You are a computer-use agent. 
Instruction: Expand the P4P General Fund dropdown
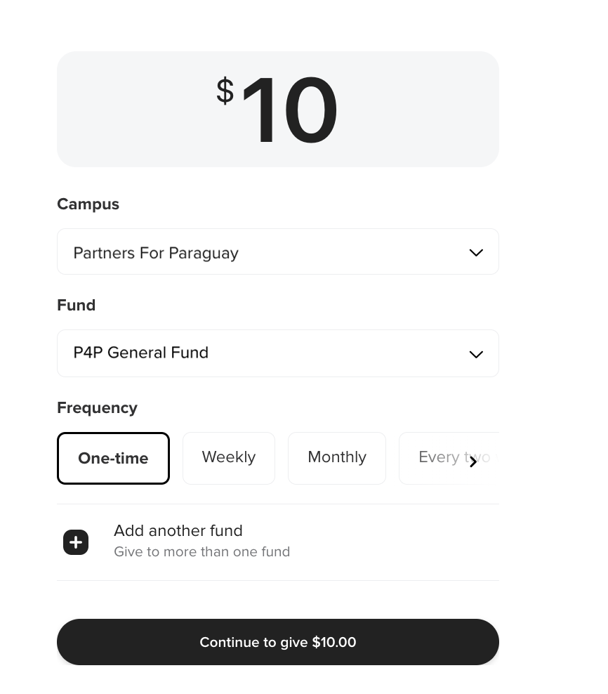278,353
